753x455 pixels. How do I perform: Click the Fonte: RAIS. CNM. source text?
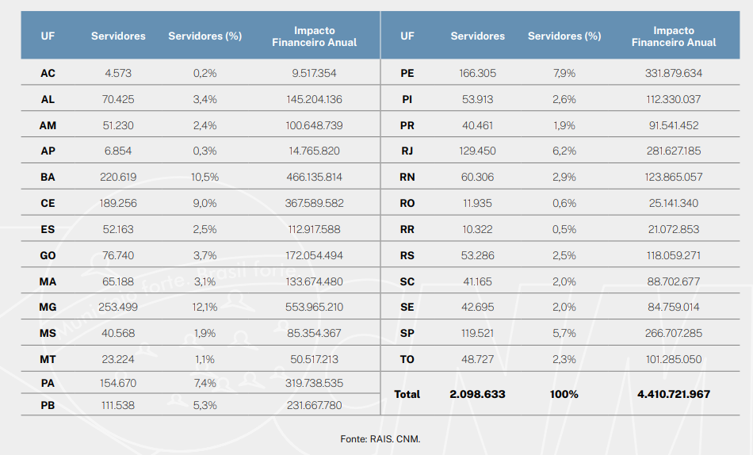click(376, 438)
